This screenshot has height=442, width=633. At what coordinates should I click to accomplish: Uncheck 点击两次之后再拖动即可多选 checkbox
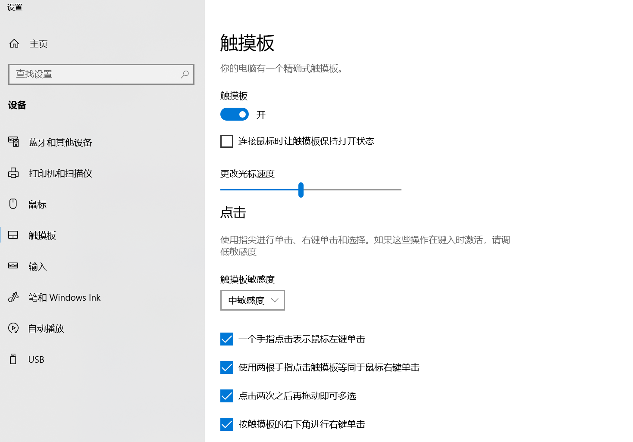pos(227,396)
